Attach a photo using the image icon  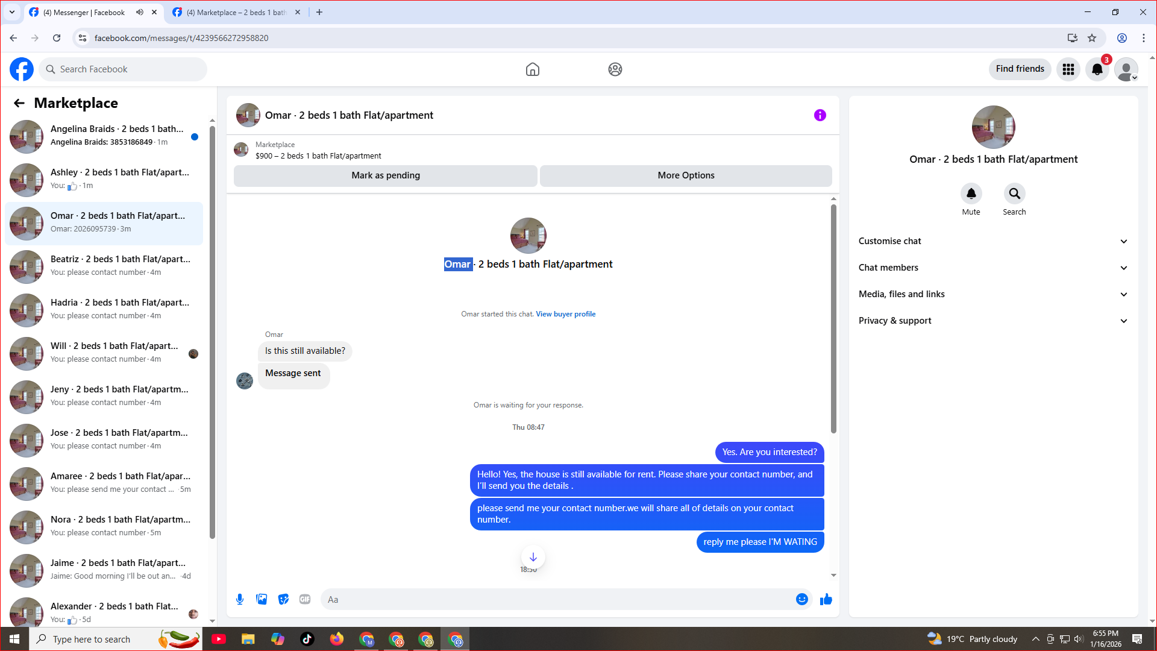tap(262, 599)
